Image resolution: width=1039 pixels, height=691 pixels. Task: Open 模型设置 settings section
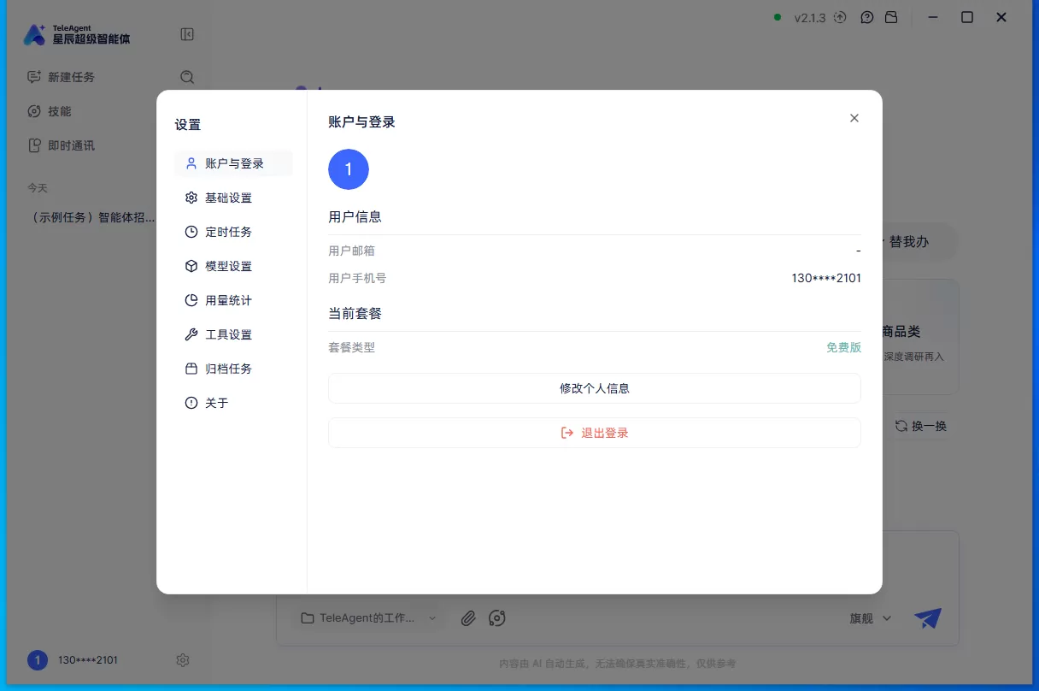(233, 266)
